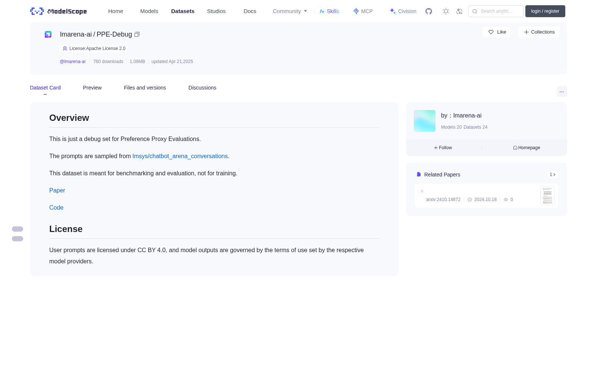The width and height of the screenshot is (597, 373).
Task: Click the 'Datasets 24' count
Action: 475,127
